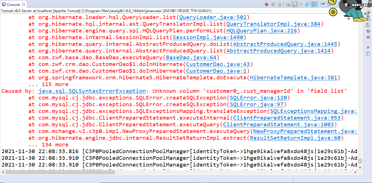Click the Remove Launch gray X icon

point(273,4)
